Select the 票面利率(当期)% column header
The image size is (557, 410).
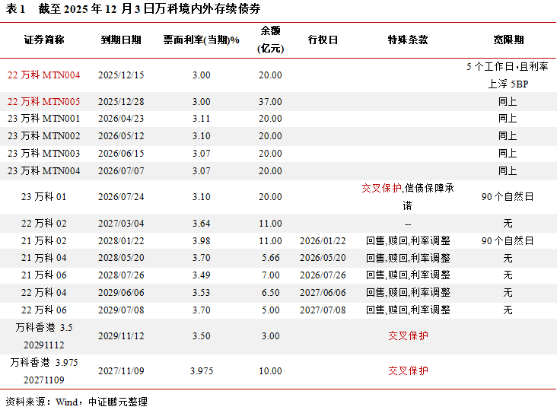click(x=202, y=40)
